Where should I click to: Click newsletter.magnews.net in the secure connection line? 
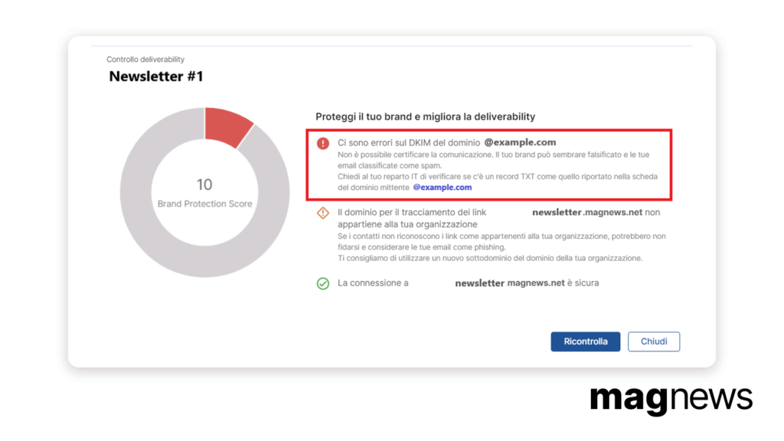tap(509, 283)
